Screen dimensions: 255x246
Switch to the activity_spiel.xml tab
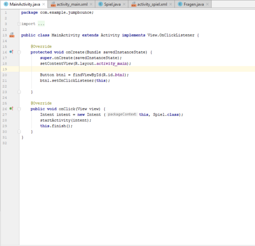click(x=152, y=4)
